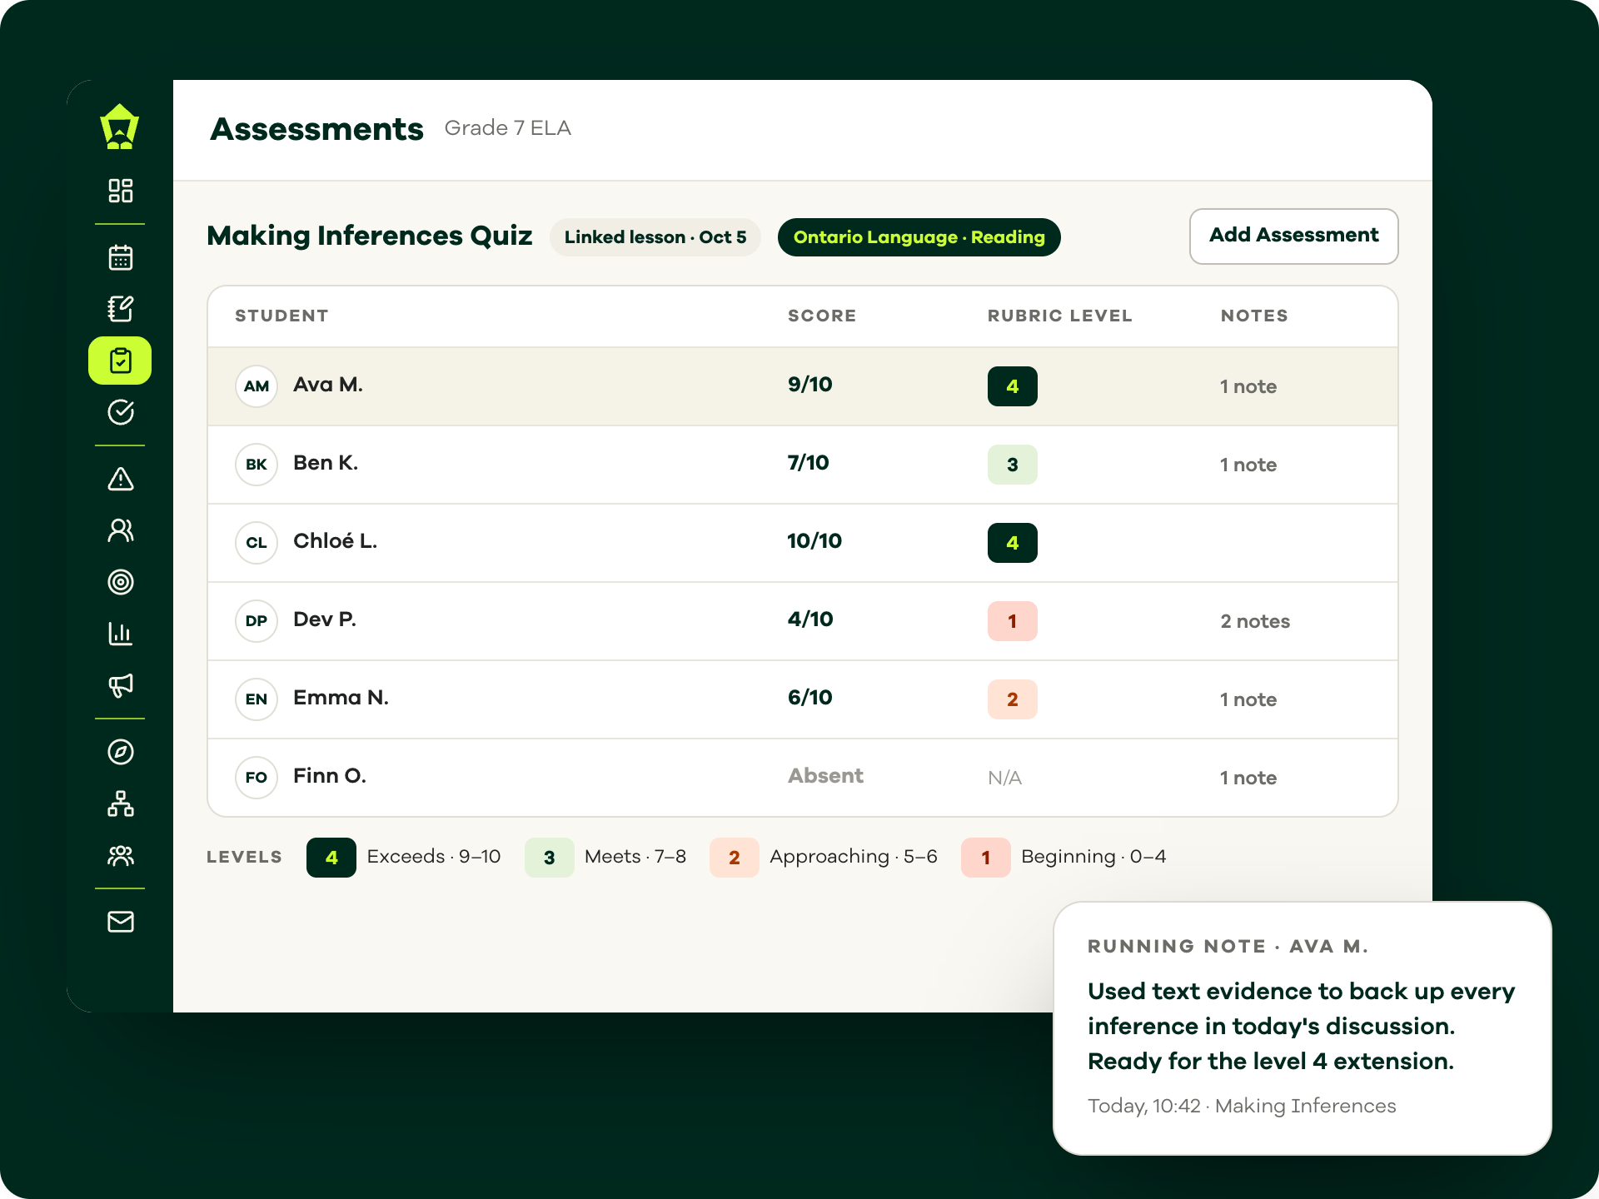Click the Exceeds level 4 legend badge
The width and height of the screenshot is (1599, 1199).
[x=331, y=858]
